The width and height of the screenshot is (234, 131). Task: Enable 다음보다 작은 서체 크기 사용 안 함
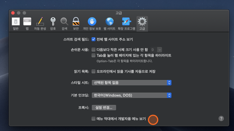(93, 50)
